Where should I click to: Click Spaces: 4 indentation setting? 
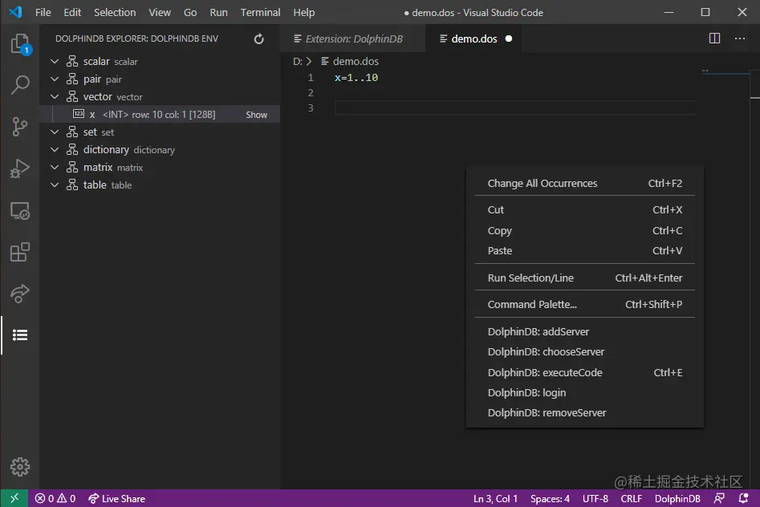550,498
